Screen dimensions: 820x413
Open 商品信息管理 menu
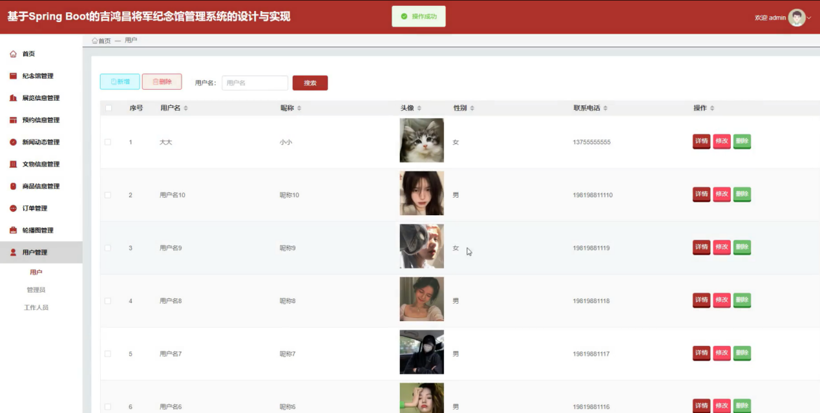click(x=41, y=186)
